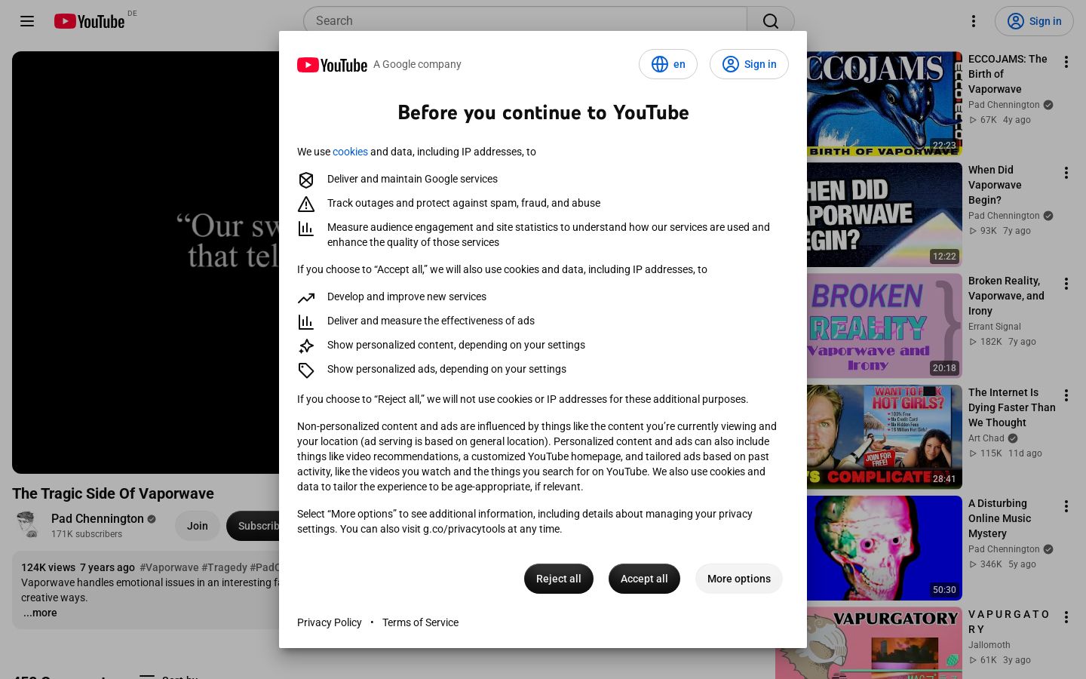Open The Internet Is Dying thumbnail
This screenshot has width=1086, height=679.
tap(885, 438)
